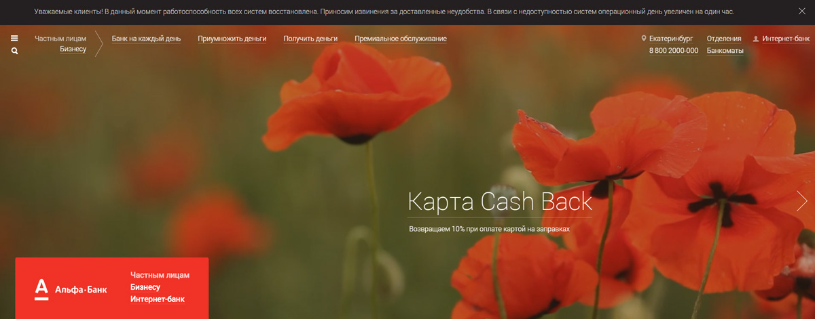Close the notification banner

801,12
